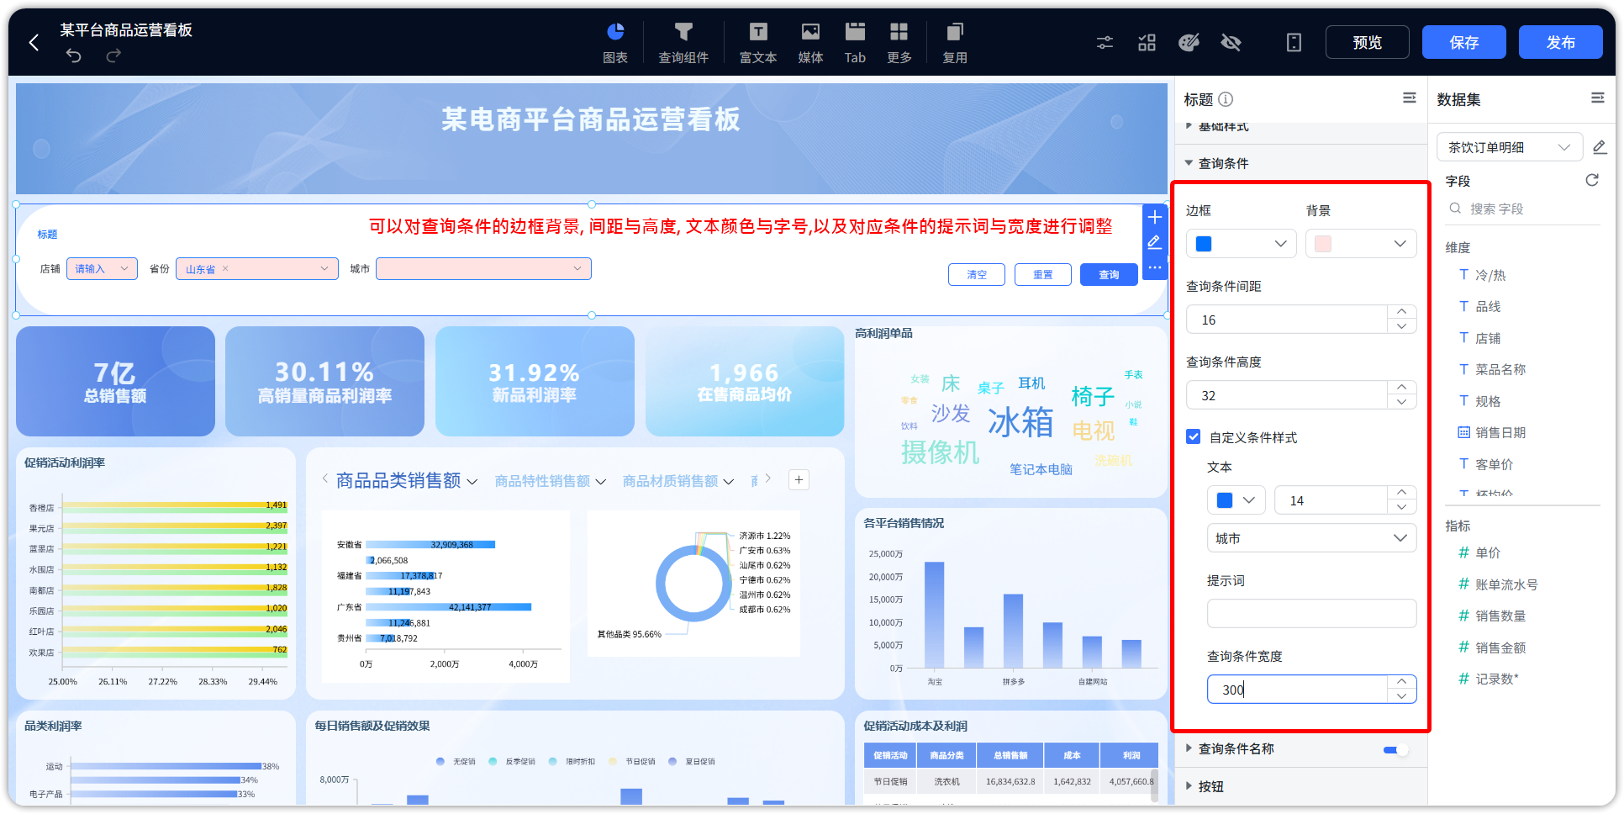
Task: Click the plus icon on query widget
Action: [x=1155, y=217]
